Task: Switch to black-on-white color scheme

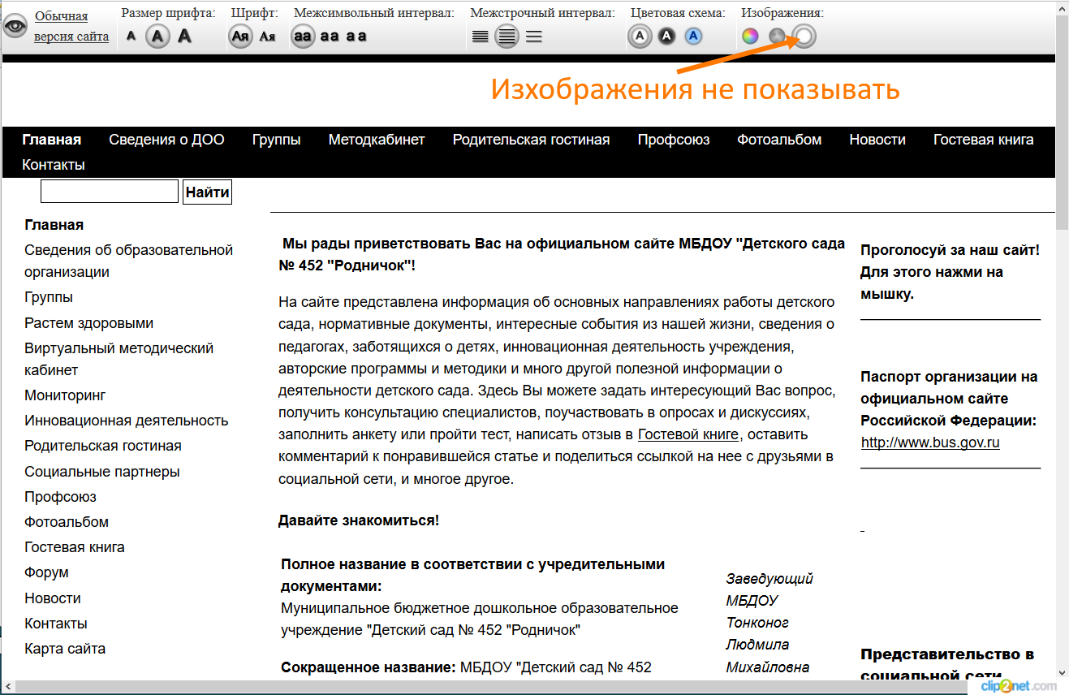Action: 640,36
